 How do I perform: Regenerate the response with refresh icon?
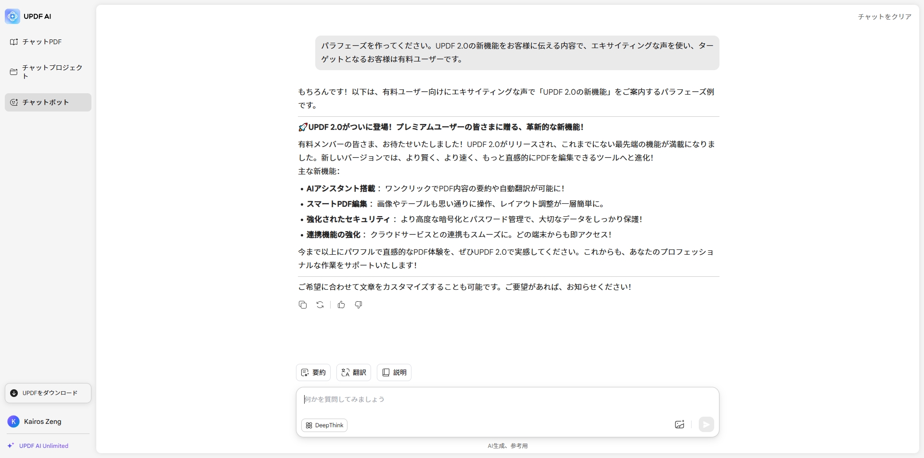coord(320,305)
